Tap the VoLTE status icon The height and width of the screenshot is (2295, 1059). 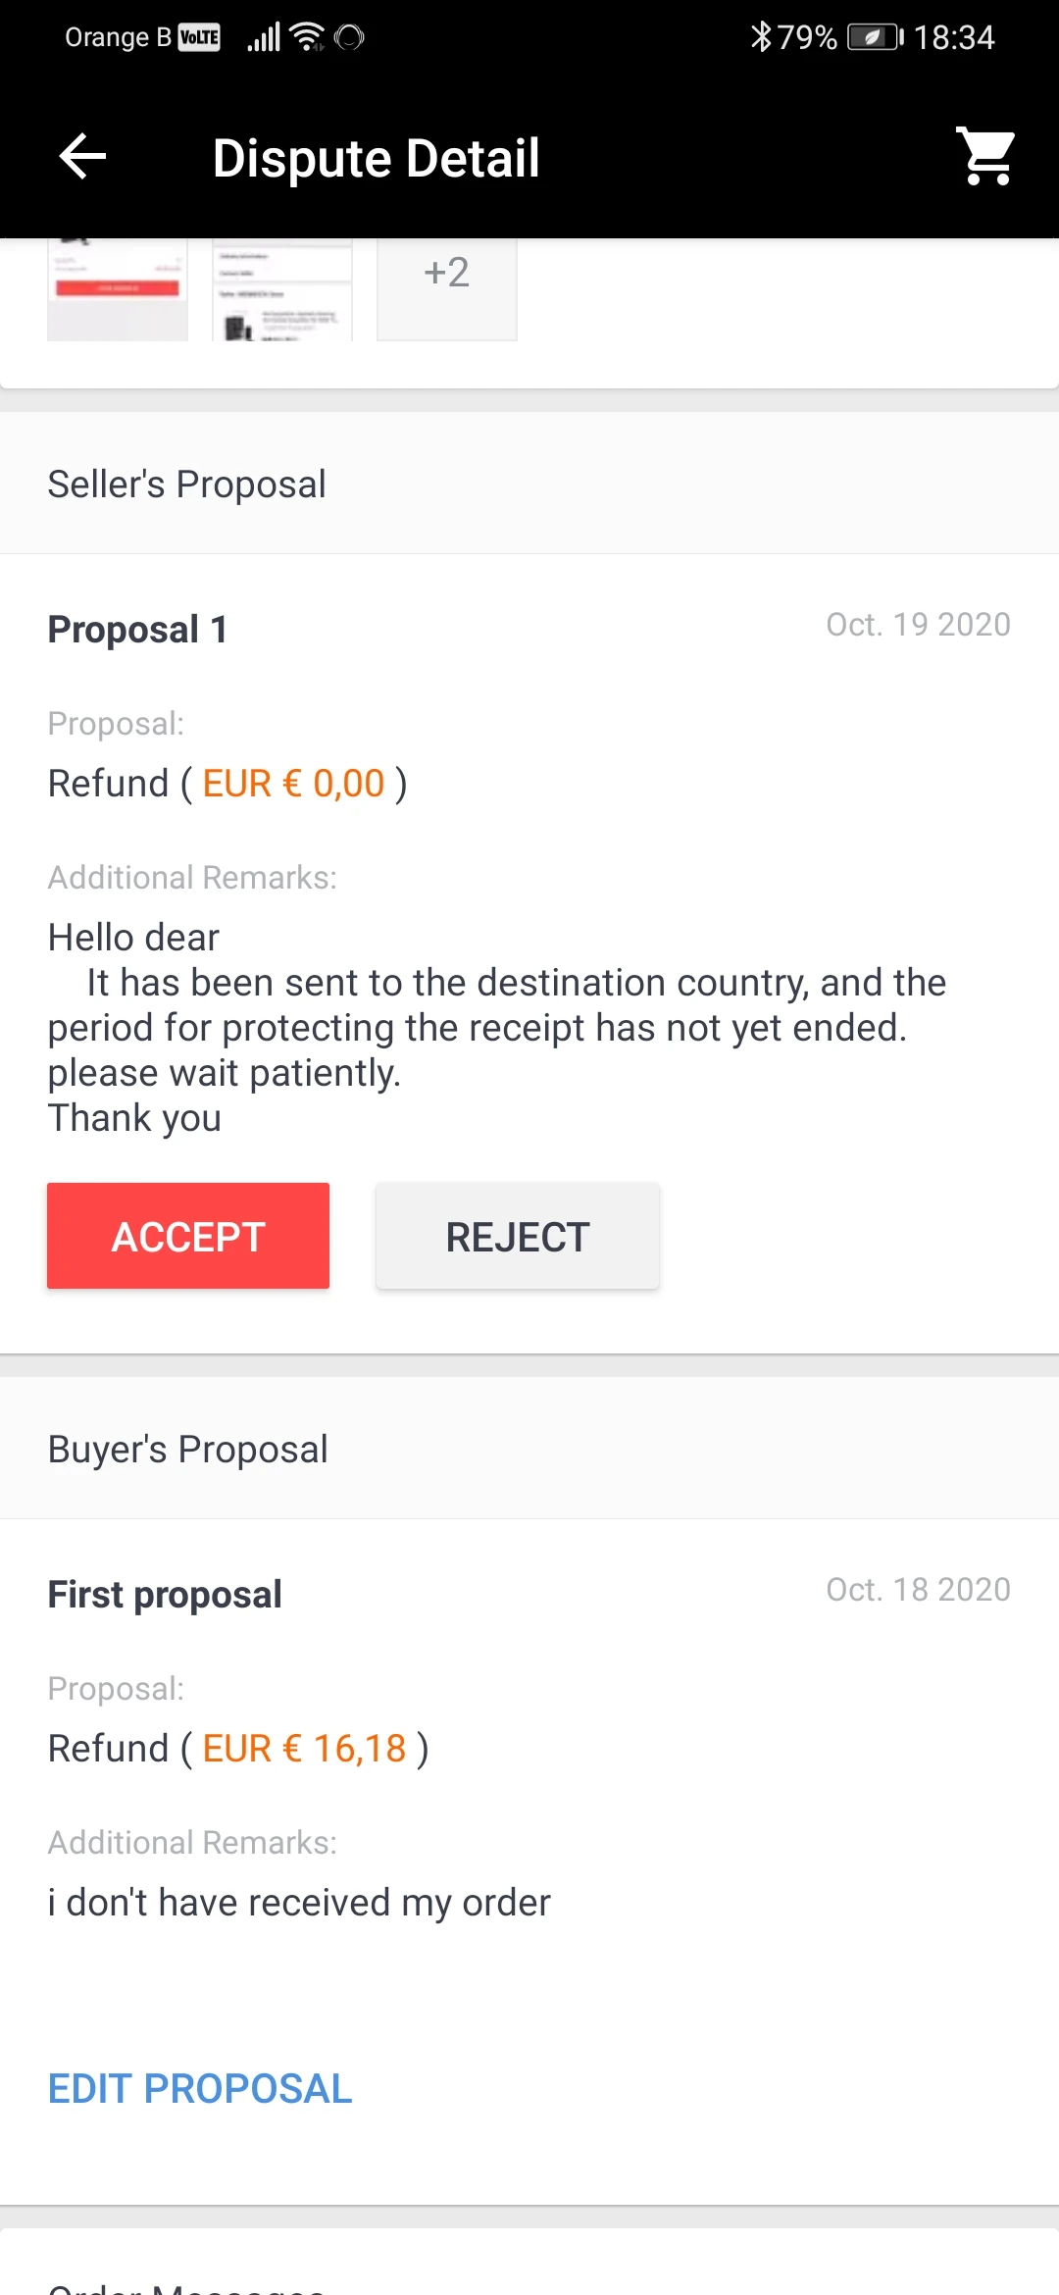pyautogui.click(x=199, y=37)
